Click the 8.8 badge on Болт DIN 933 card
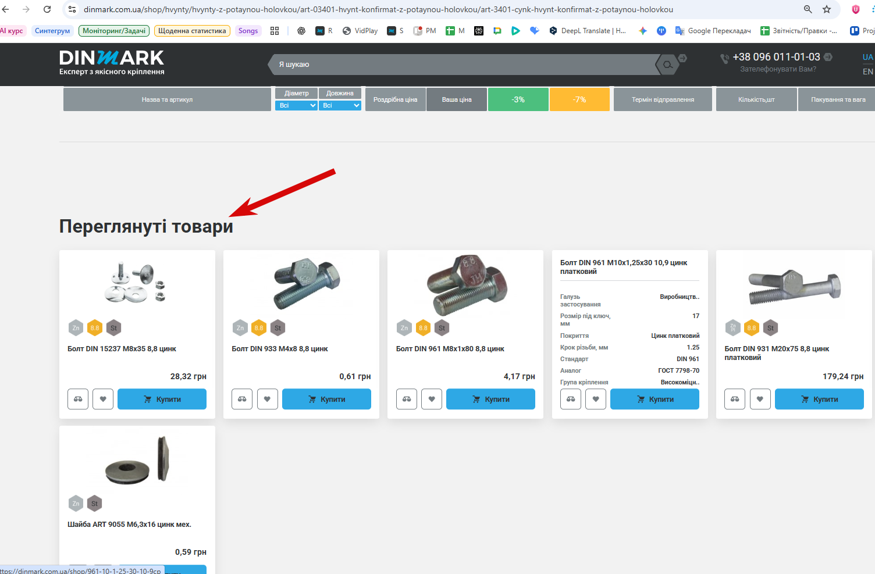 coord(259,328)
